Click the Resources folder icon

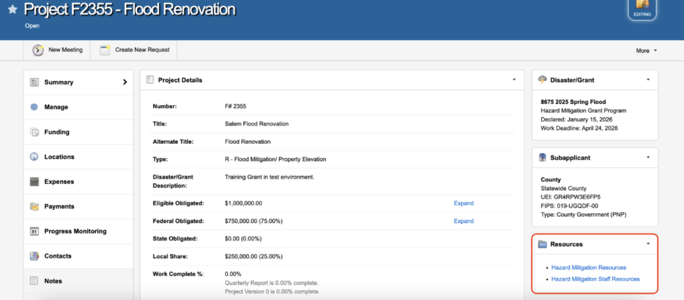pos(543,244)
